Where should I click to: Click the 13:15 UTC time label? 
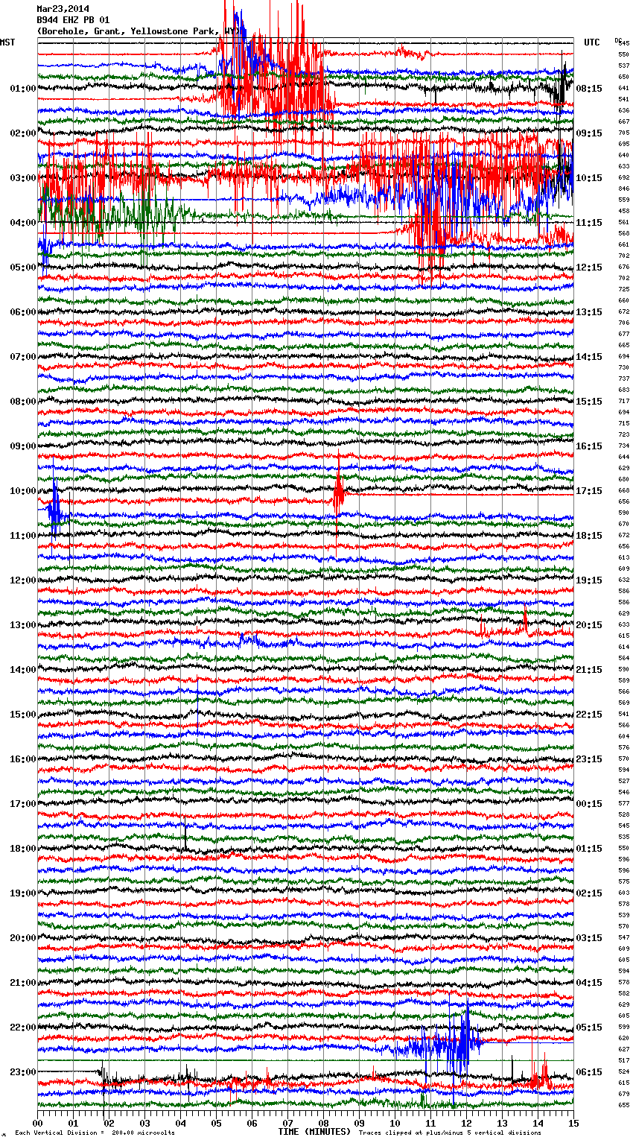coord(589,312)
